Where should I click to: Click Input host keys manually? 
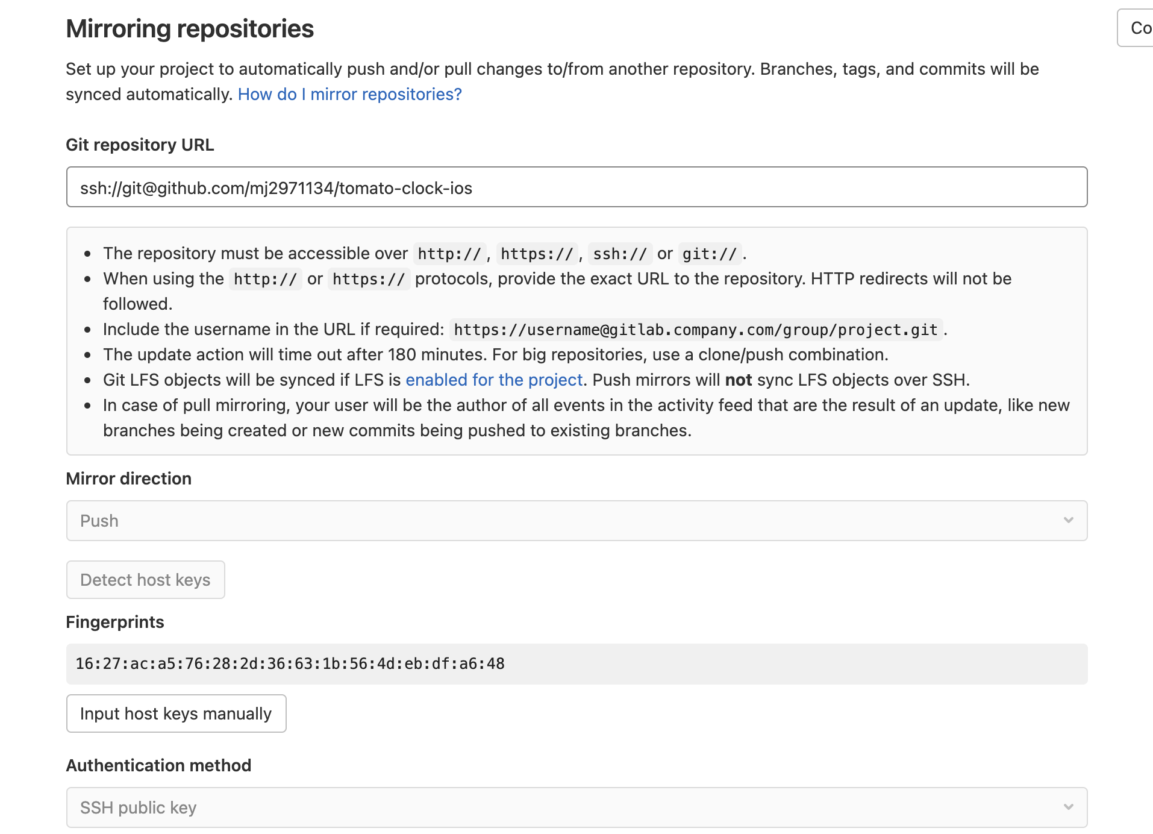[176, 713]
